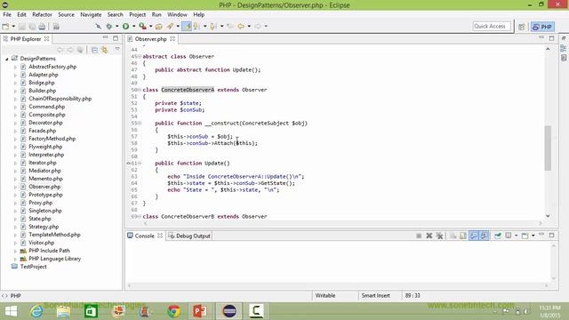Screen dimensions: 569x320
Task: Expand the AbstractFactory.php tree node
Action: click(15, 67)
